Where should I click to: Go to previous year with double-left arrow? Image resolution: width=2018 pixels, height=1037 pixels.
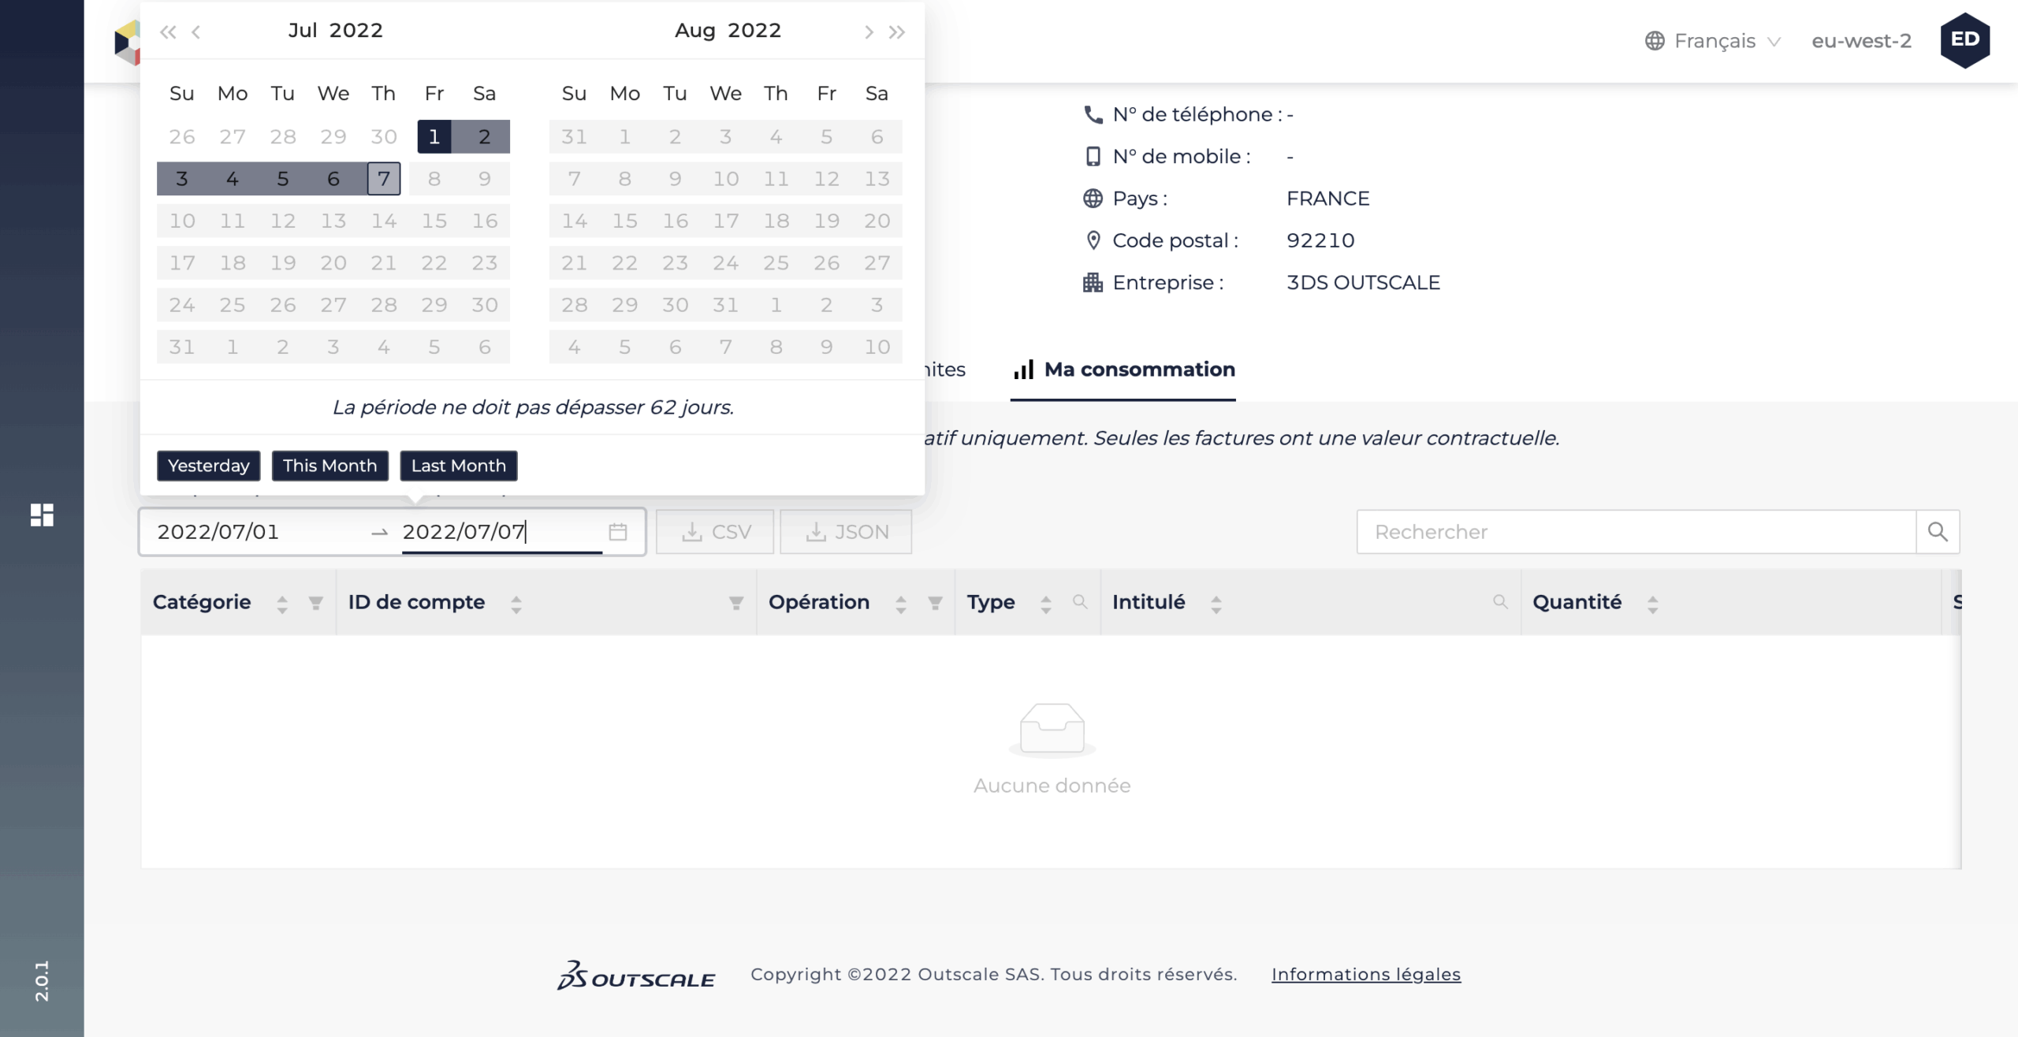[167, 32]
